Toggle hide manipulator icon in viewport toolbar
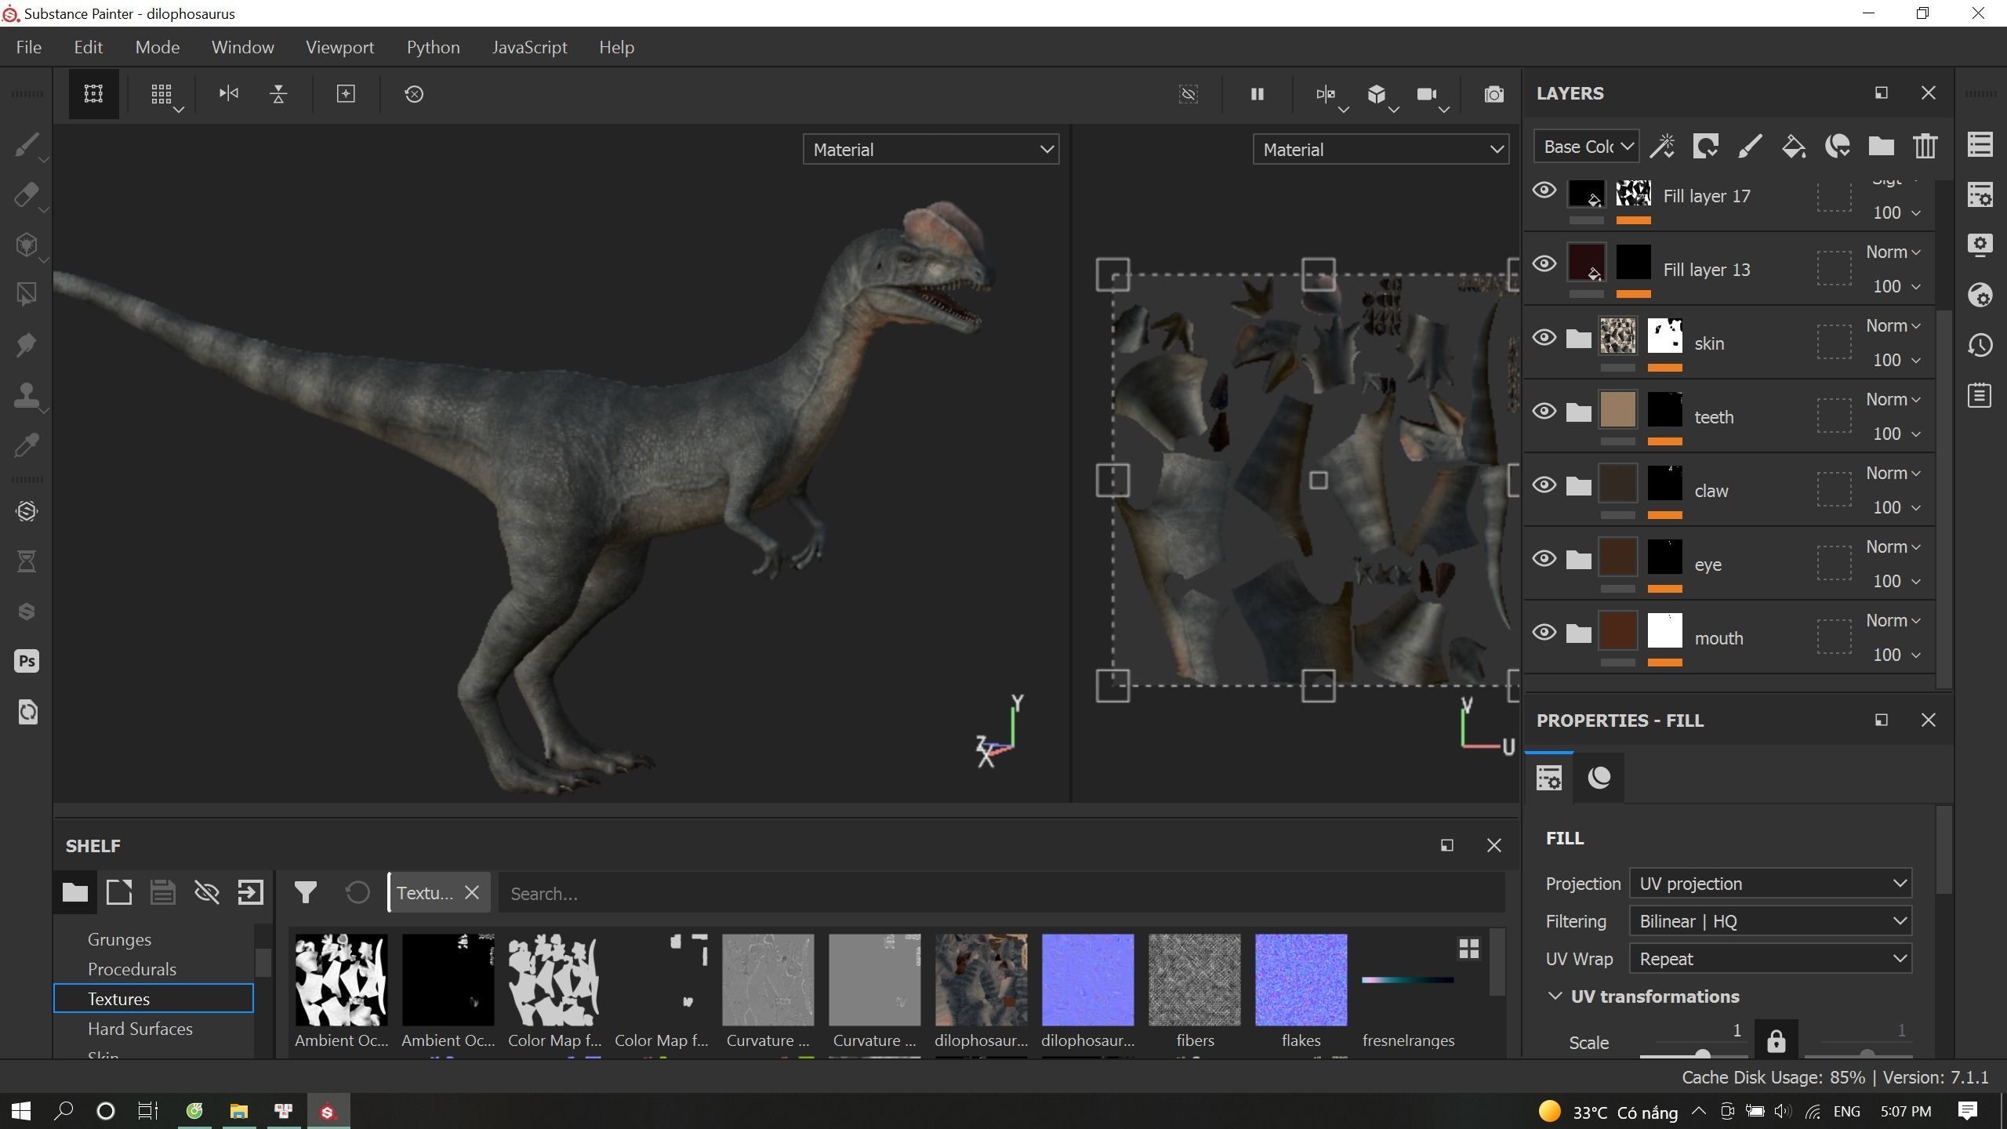The image size is (2007, 1129). [1189, 94]
